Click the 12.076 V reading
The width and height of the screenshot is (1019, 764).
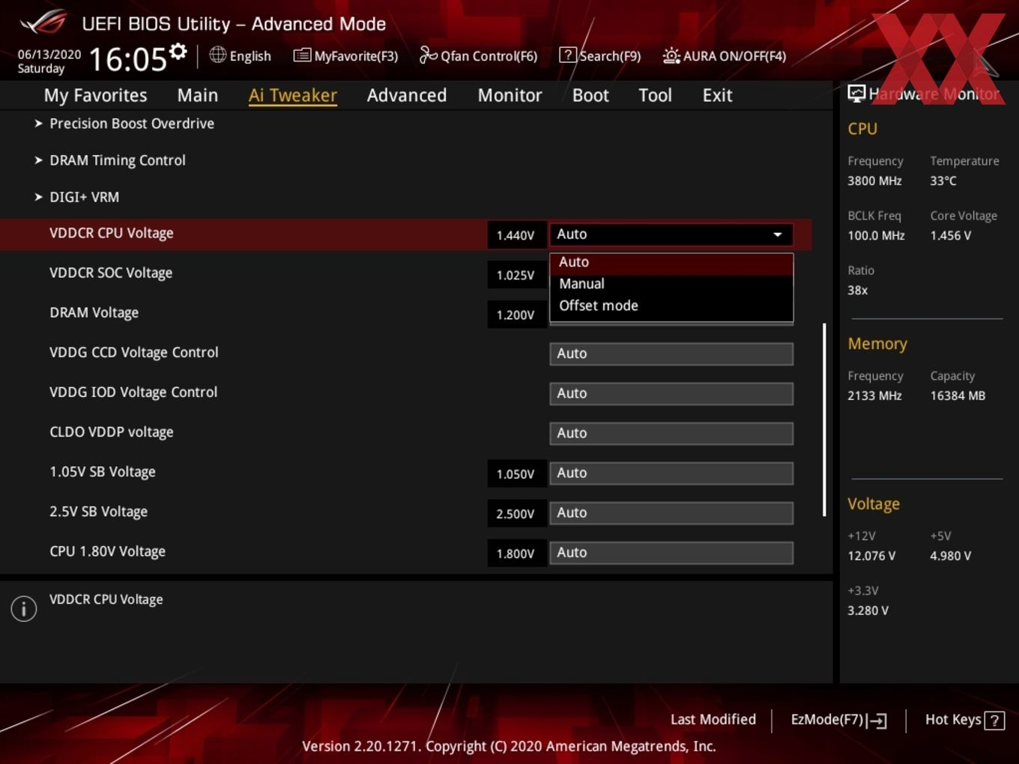click(x=871, y=556)
